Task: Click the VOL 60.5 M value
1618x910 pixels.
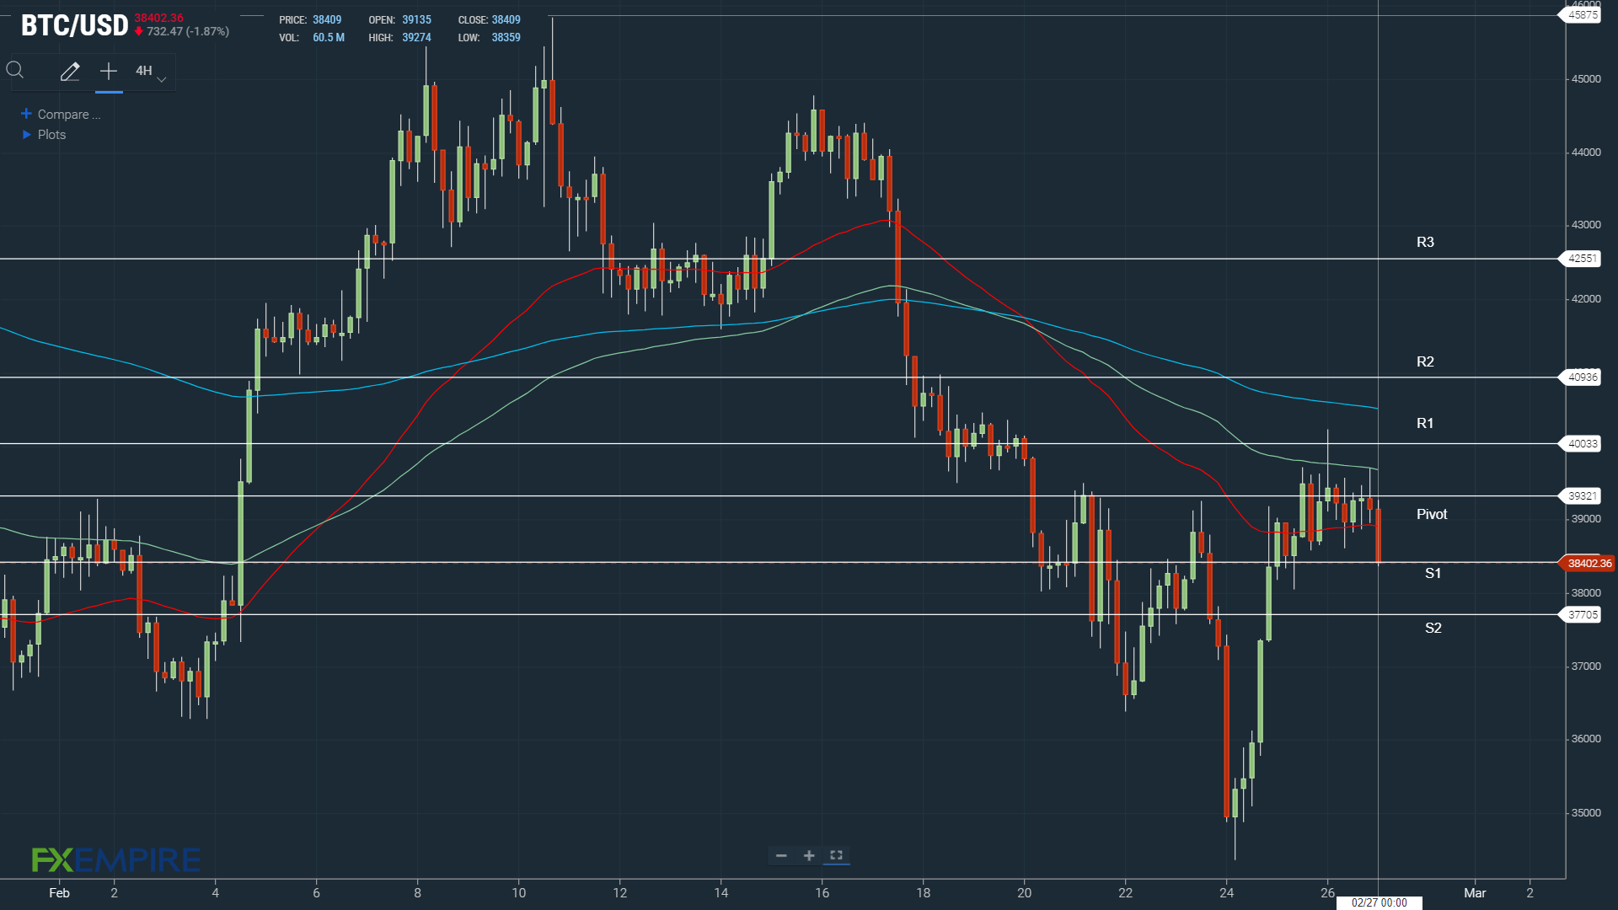Action: (329, 38)
